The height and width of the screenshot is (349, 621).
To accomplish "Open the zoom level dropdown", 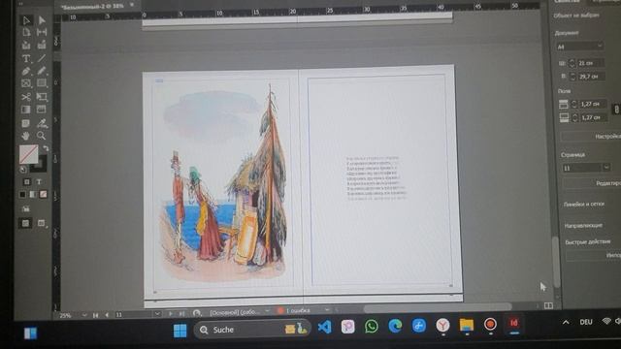I will click(84, 315).
